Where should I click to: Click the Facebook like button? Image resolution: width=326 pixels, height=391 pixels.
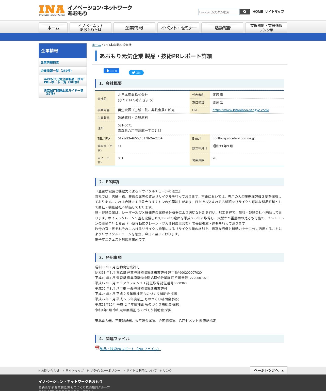tap(111, 71)
